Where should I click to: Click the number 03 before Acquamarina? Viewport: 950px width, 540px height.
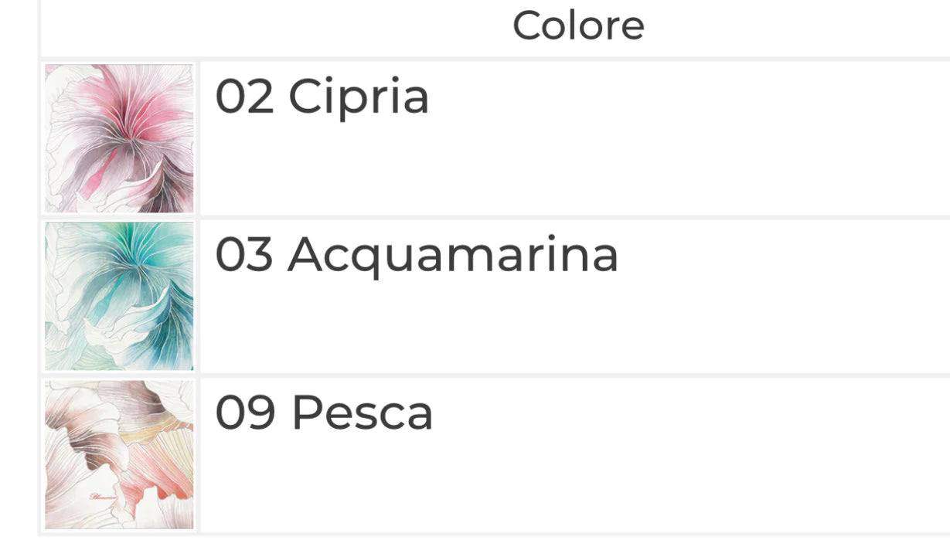click(x=244, y=255)
